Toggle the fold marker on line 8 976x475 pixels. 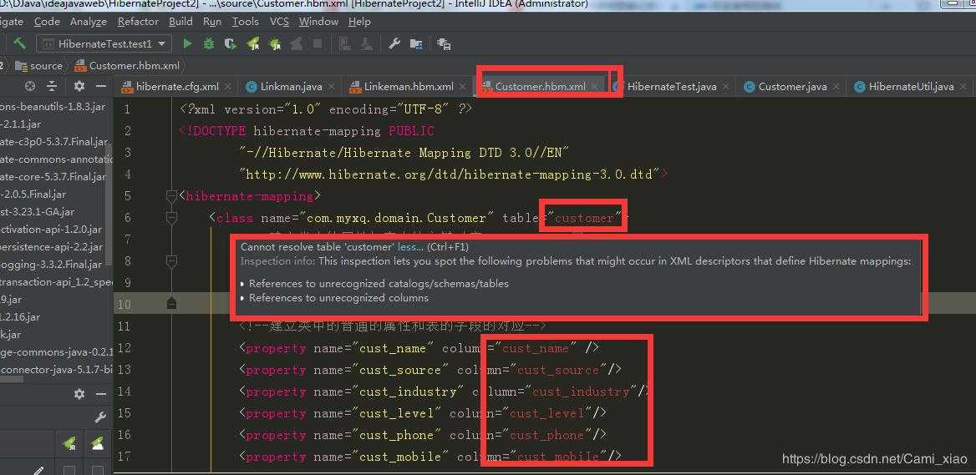pyautogui.click(x=172, y=262)
